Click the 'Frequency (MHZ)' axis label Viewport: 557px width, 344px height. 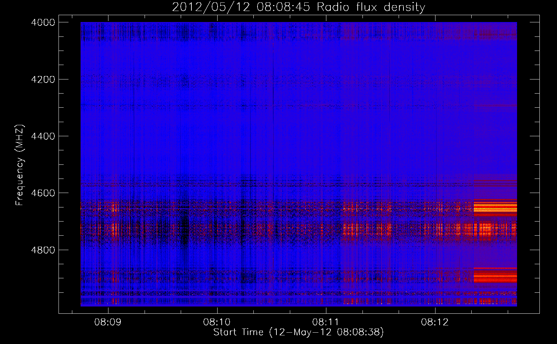coord(20,165)
